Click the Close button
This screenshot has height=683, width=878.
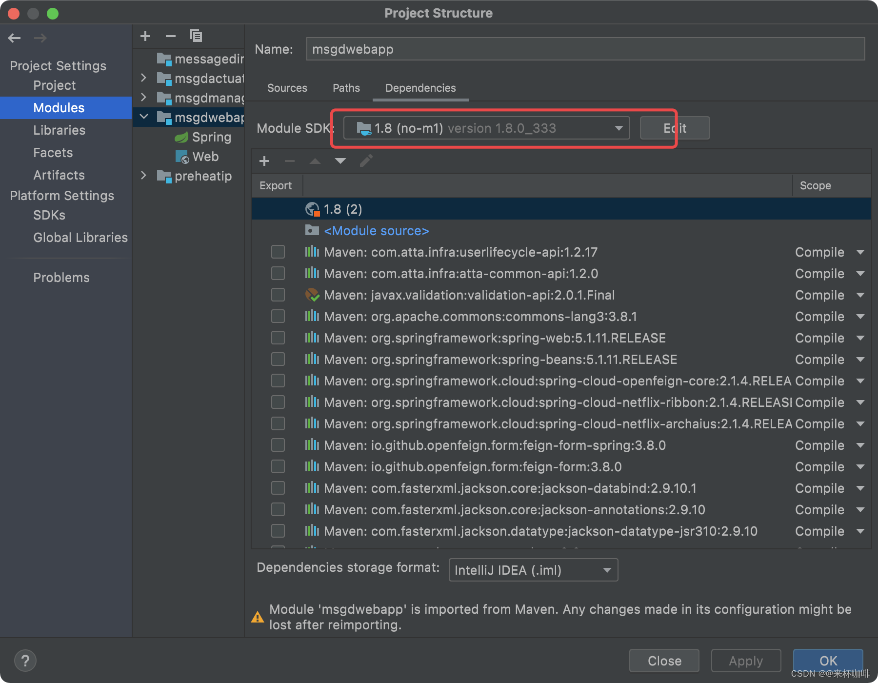coord(664,661)
